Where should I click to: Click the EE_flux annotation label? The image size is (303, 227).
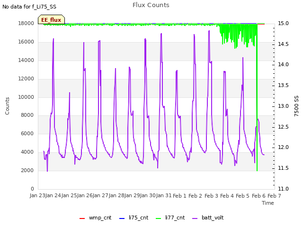(51, 19)
